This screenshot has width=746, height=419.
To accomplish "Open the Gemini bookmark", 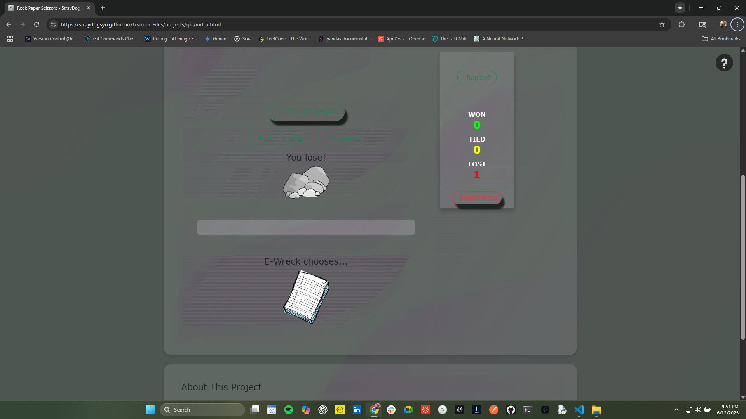I will [x=216, y=39].
